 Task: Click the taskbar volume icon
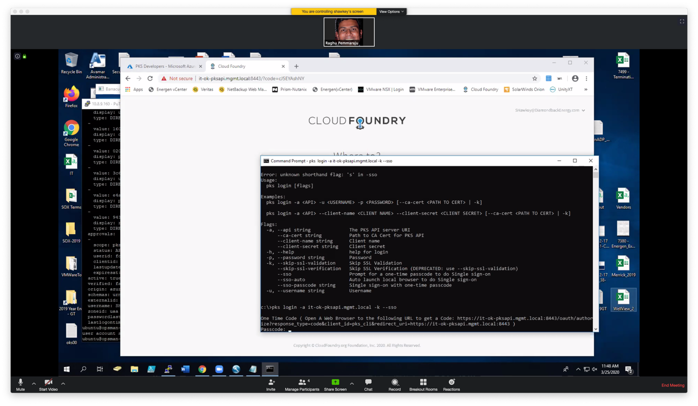(594, 369)
